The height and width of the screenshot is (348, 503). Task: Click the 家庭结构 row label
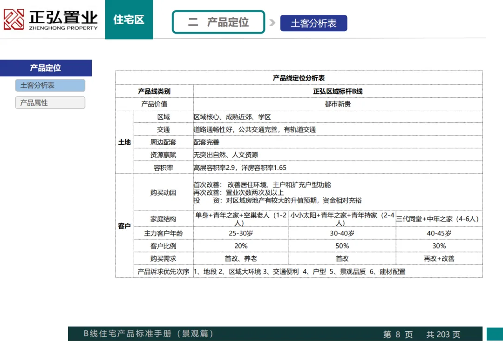coord(163,219)
